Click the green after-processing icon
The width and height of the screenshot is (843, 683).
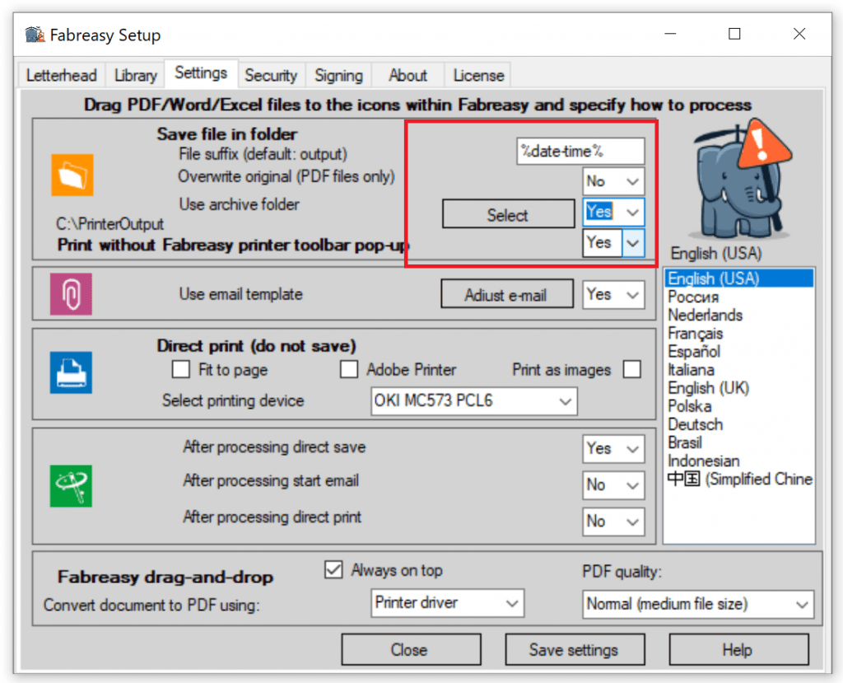72,485
